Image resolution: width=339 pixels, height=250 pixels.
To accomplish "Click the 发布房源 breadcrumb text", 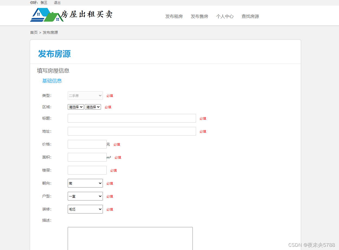I will coord(50,32).
